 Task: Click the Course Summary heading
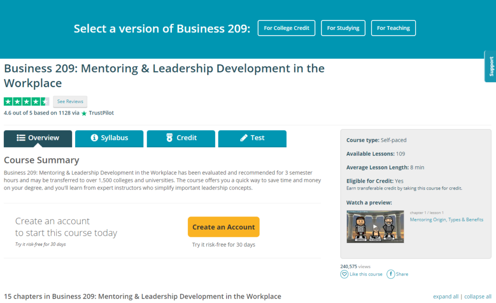[42, 160]
